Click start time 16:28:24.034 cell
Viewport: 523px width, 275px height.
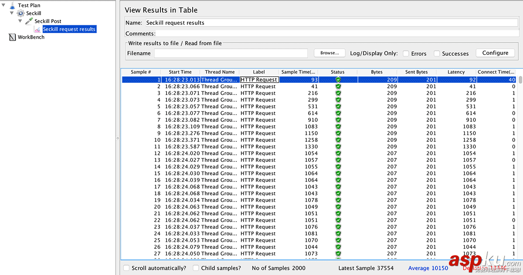point(182,200)
